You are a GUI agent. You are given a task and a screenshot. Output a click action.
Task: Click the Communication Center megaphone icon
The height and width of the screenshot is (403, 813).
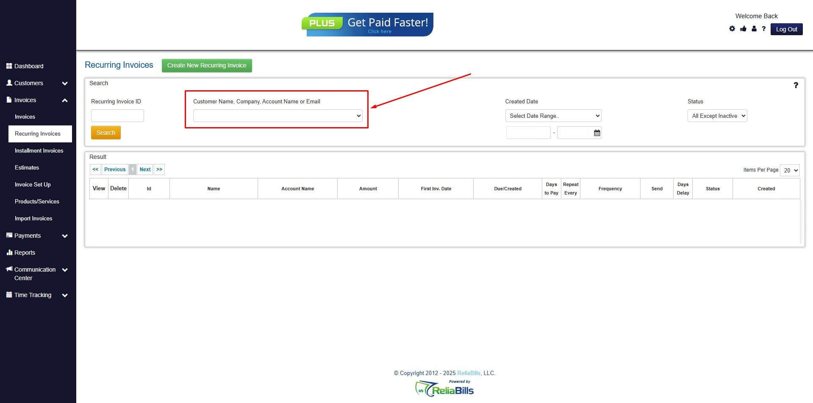pyautogui.click(x=8, y=269)
